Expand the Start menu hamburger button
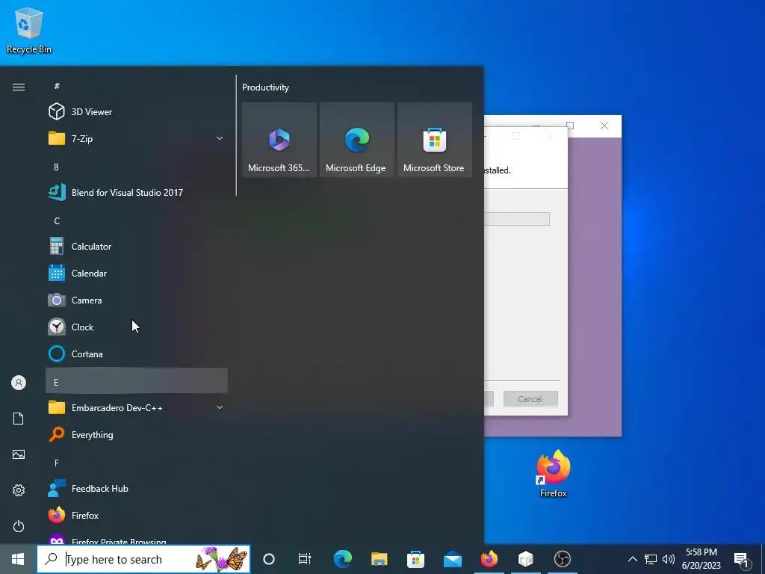 19,87
